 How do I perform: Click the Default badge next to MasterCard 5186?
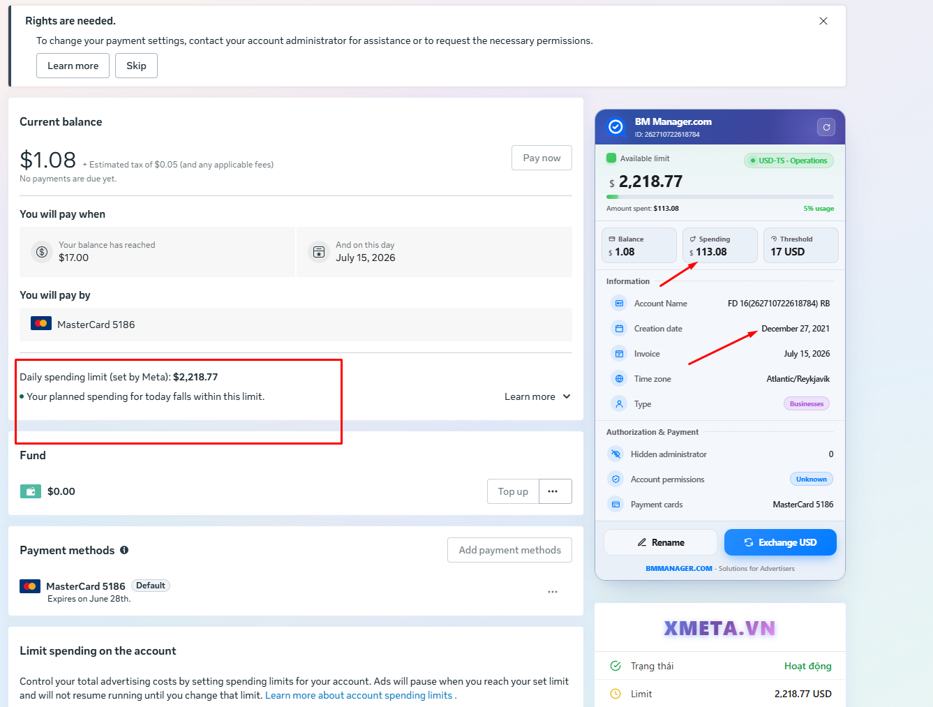tap(151, 586)
